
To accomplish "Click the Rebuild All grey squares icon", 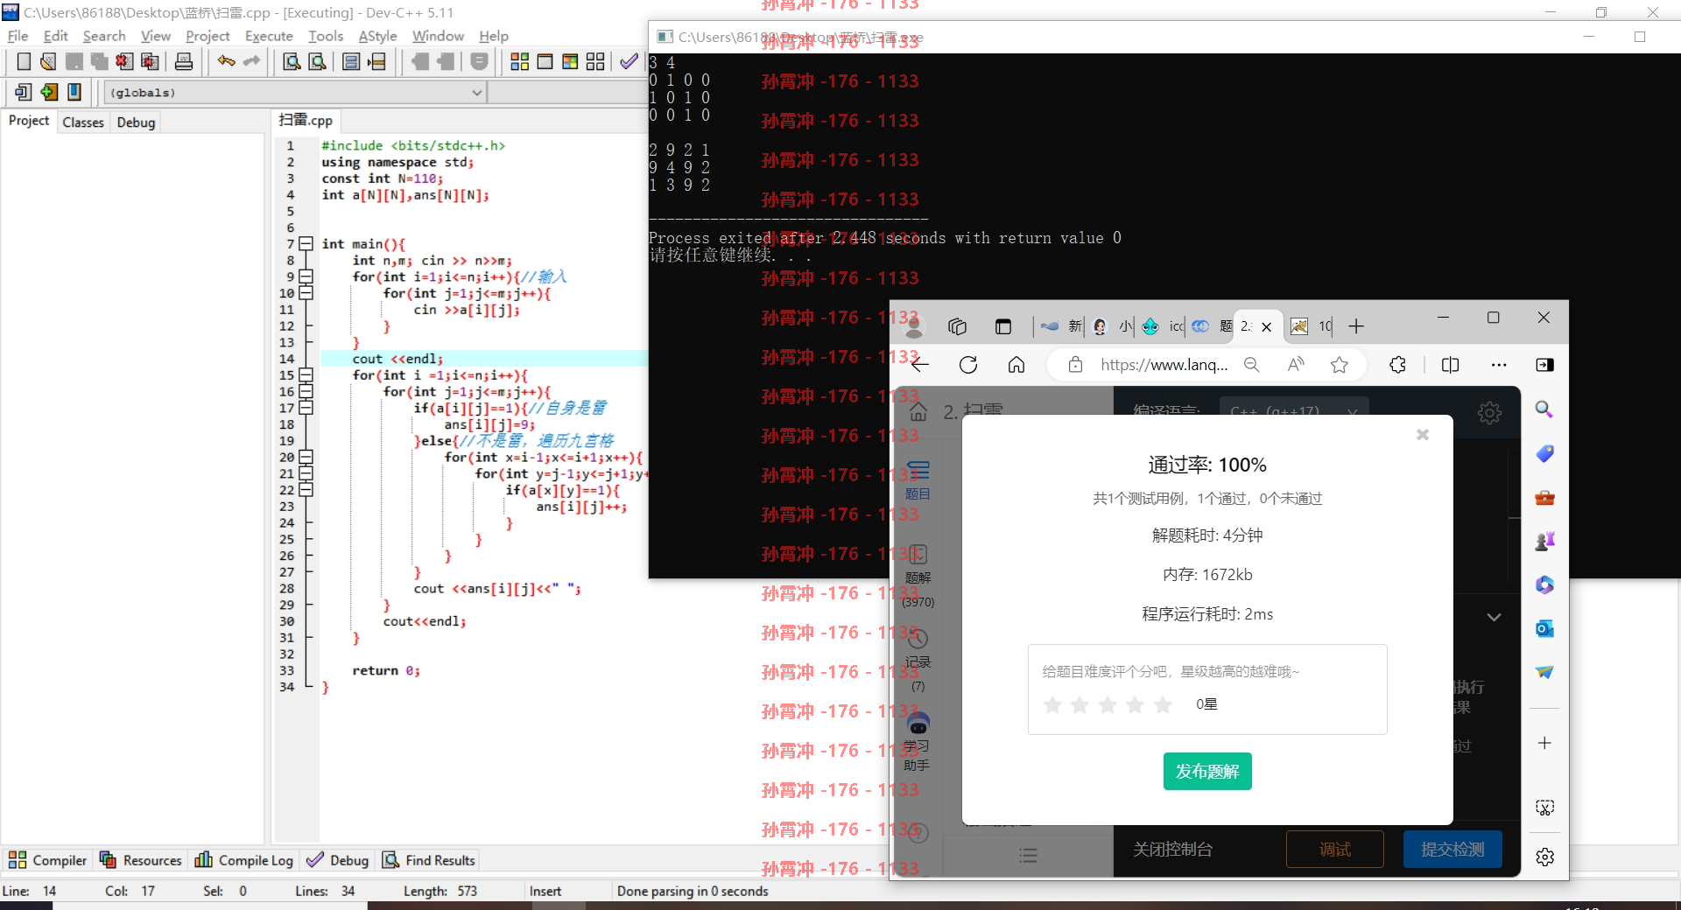I will click(595, 61).
